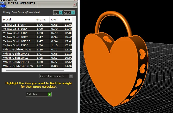This screenshot has height=113, width=173.
Task: Toggle the User library switch
Action: tap(69, 13)
